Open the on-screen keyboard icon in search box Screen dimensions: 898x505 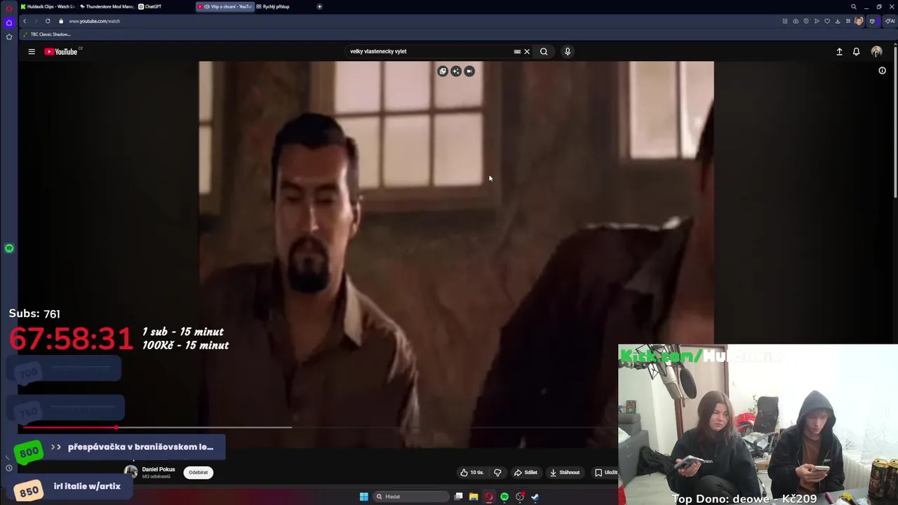click(517, 51)
